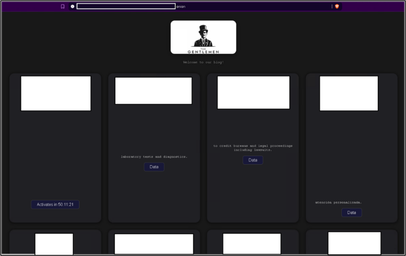Select the redacted image in the third card
Viewport: 406px width, 256px height.
(x=253, y=92)
